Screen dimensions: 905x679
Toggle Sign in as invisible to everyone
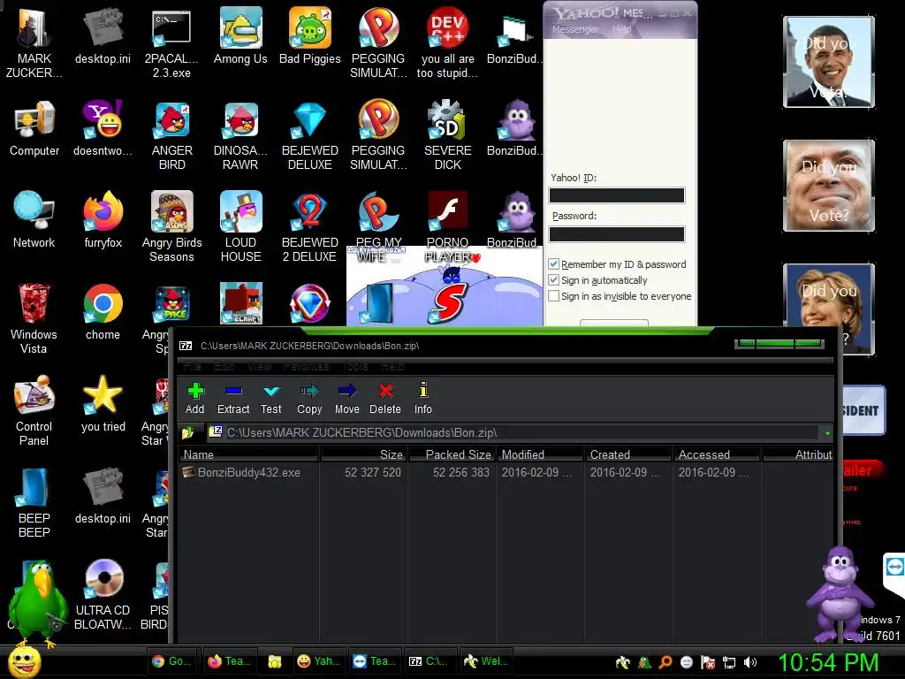(x=553, y=295)
